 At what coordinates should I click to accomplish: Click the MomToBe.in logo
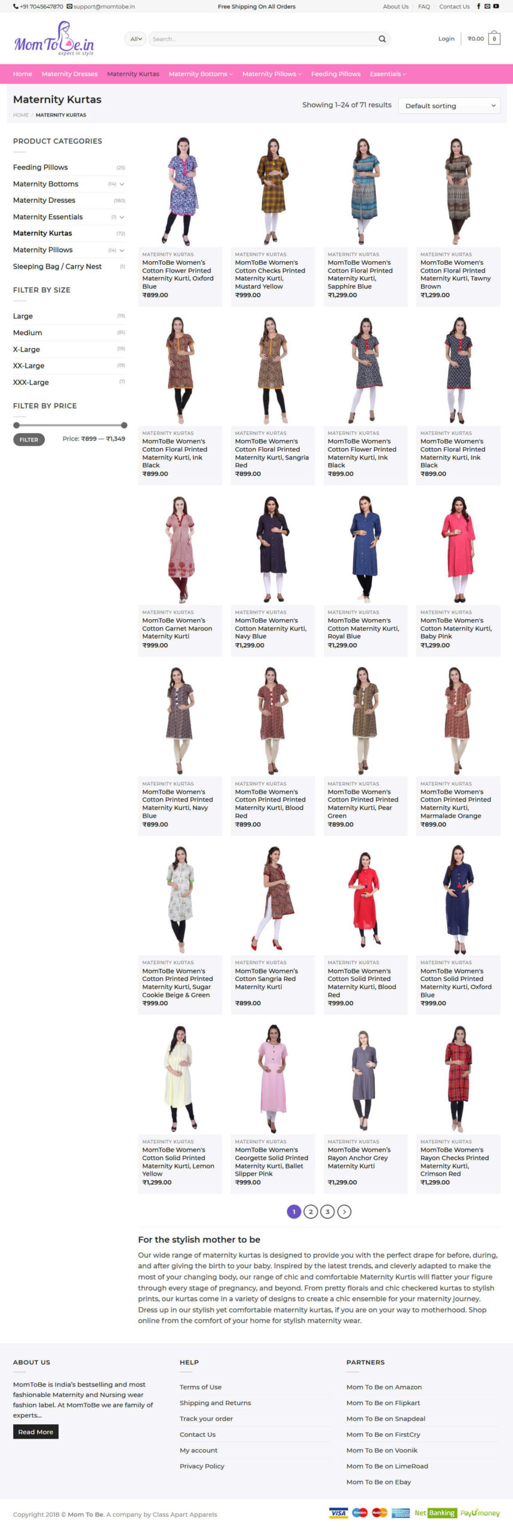coord(54,39)
